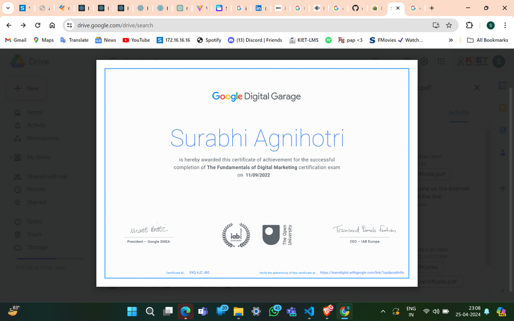The image size is (514, 321).
Task: Open the Translate bookmark
Action: [74, 40]
